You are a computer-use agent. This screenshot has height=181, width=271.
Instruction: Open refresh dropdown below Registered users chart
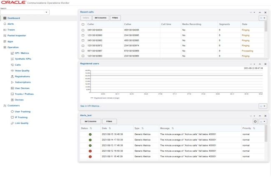263,106
